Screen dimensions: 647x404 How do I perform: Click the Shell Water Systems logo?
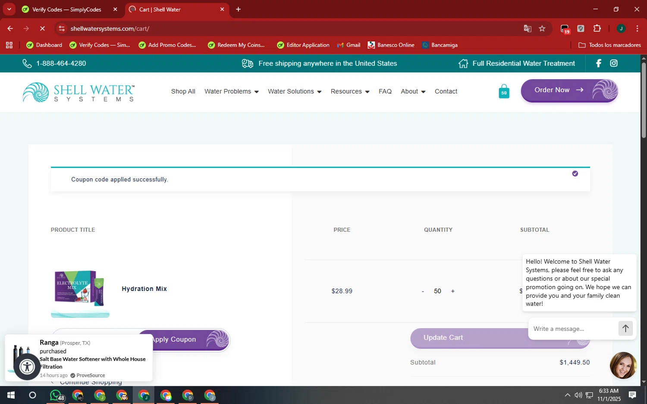pos(79,92)
